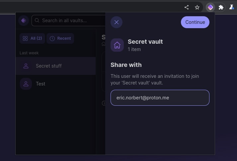The height and width of the screenshot is (161, 237).
Task: Bookmark this page with the star icon
Action: point(197,7)
